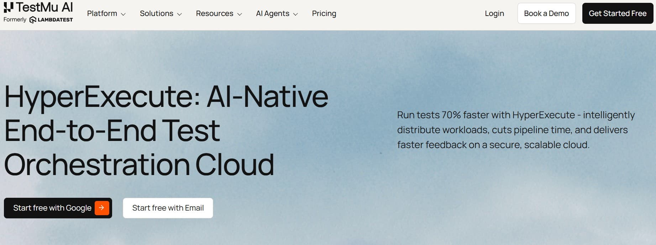Expand the Platform chevron arrow
Screen dimensions: 656x245
pos(123,14)
